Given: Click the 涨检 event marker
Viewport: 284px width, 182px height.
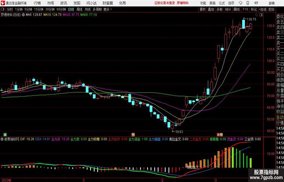Looking at the screenshot, I should 220,135.
